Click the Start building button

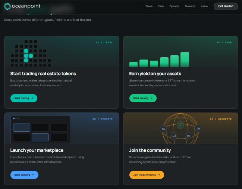click(x=24, y=175)
